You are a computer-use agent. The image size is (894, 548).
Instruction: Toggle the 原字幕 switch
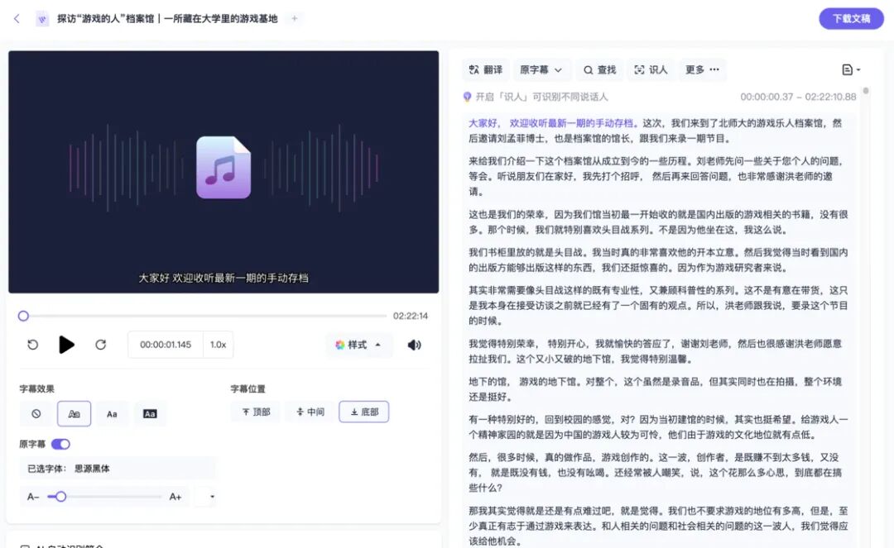point(60,444)
